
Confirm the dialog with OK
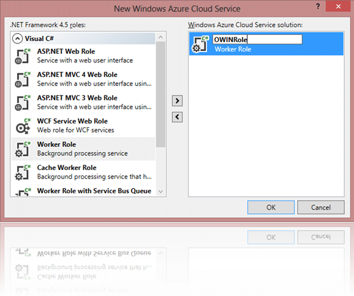[271, 207]
